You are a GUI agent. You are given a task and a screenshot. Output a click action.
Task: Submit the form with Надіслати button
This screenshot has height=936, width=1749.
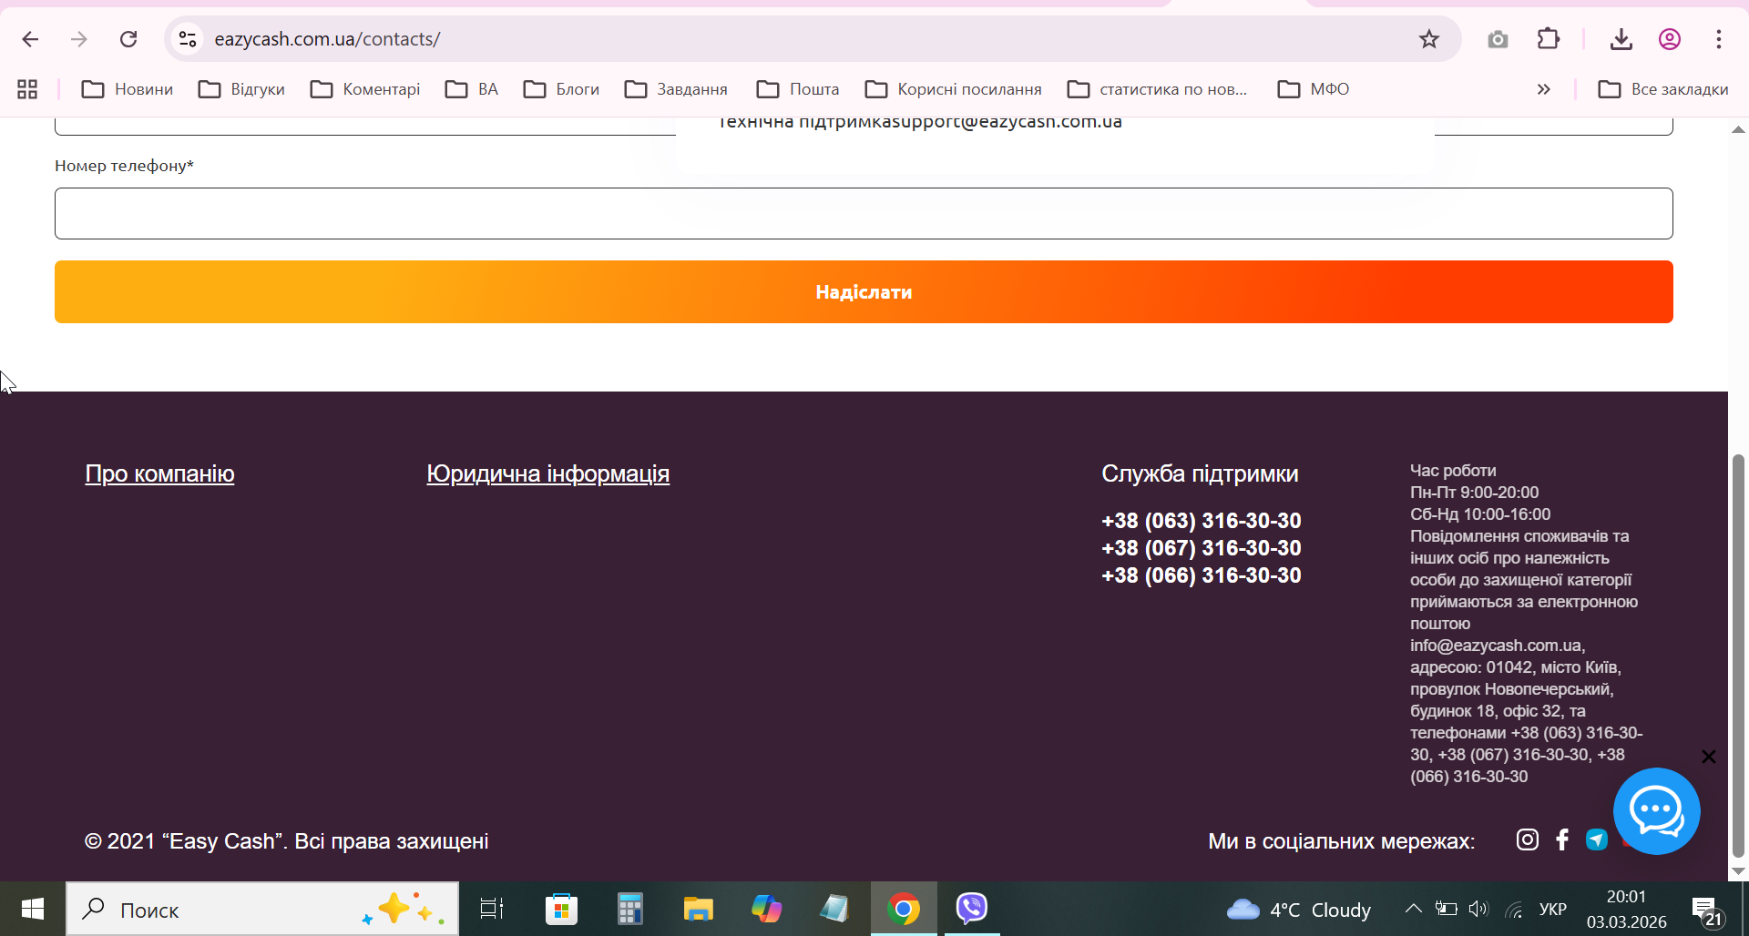point(864,292)
